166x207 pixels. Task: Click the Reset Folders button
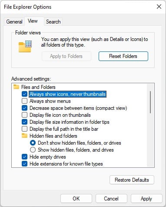(x=123, y=56)
